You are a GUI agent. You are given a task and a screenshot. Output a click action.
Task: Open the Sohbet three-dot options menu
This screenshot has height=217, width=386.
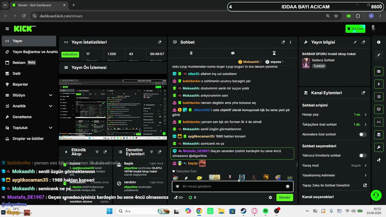(291, 42)
